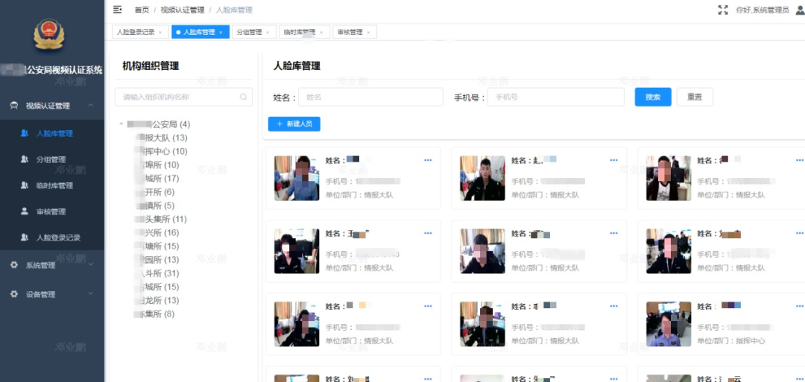Select the 报大队 (13) tree node
This screenshot has width=805, height=382.
click(162, 138)
